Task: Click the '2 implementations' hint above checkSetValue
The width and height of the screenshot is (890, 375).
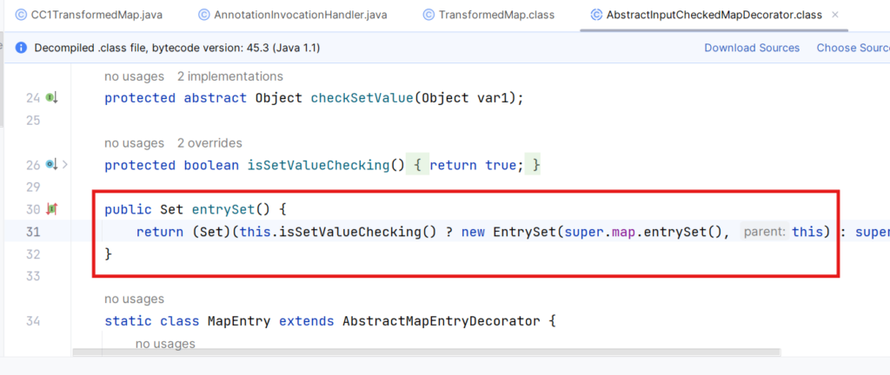Action: click(x=229, y=76)
